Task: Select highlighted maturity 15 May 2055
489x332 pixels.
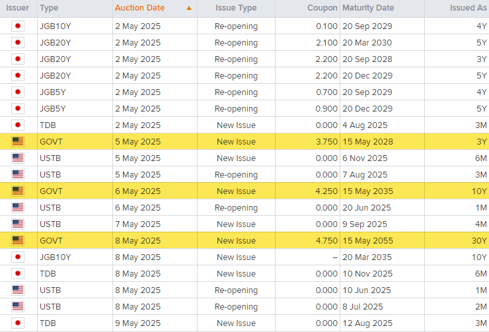Action: pyautogui.click(x=367, y=241)
